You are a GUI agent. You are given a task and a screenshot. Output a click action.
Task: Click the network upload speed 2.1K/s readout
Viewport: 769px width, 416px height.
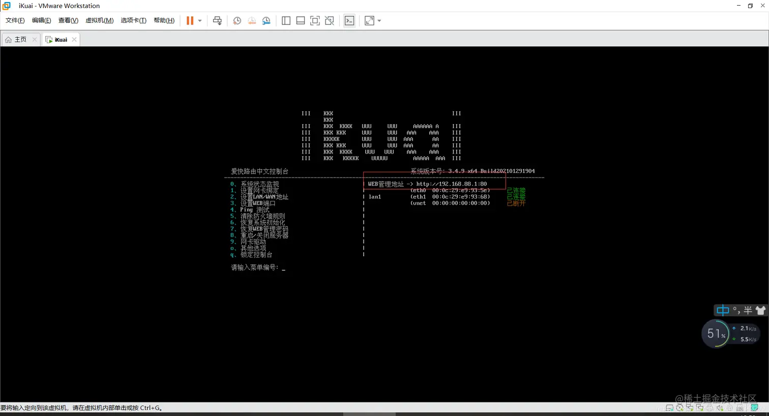(x=745, y=329)
